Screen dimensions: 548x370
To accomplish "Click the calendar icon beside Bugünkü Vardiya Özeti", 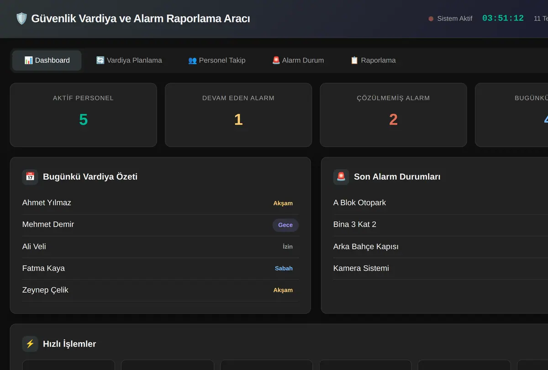I will coord(30,177).
